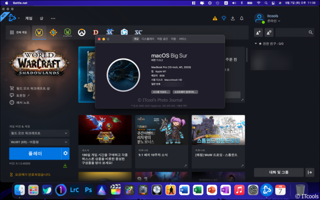
Task: Select the 개요 tab in About window
Action: 136,39
